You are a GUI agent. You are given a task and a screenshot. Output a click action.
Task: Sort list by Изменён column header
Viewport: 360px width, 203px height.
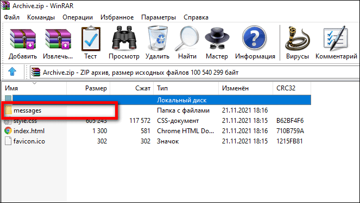pos(245,88)
